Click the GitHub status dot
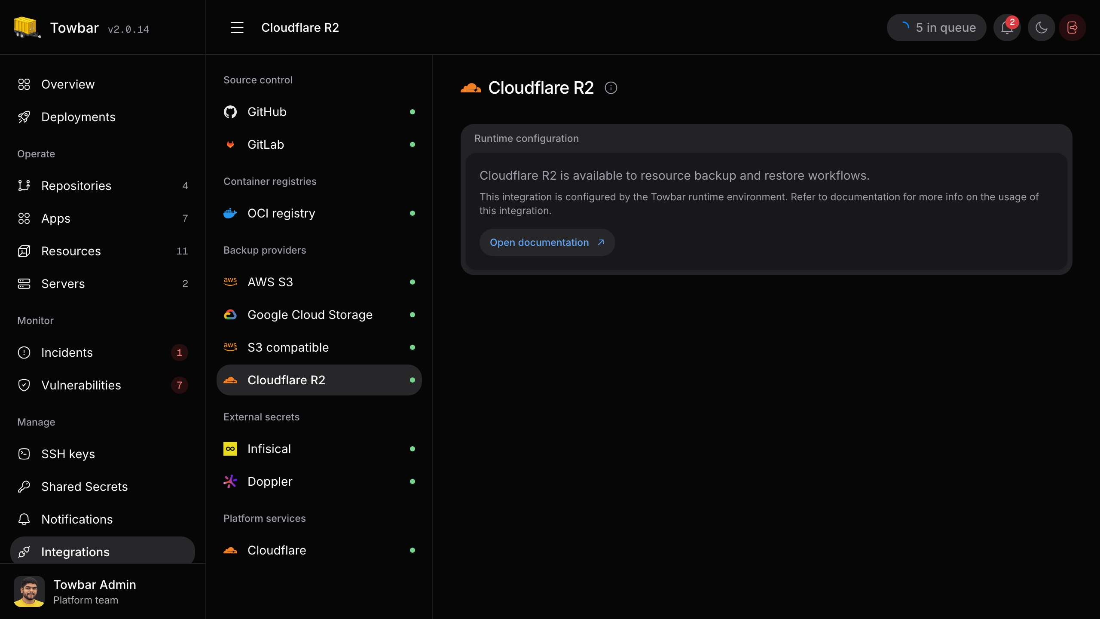This screenshot has height=619, width=1100. [x=412, y=112]
